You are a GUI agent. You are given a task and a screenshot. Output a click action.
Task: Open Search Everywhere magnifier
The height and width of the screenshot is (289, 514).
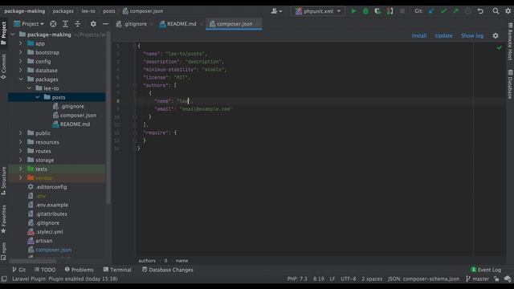[x=496, y=11]
